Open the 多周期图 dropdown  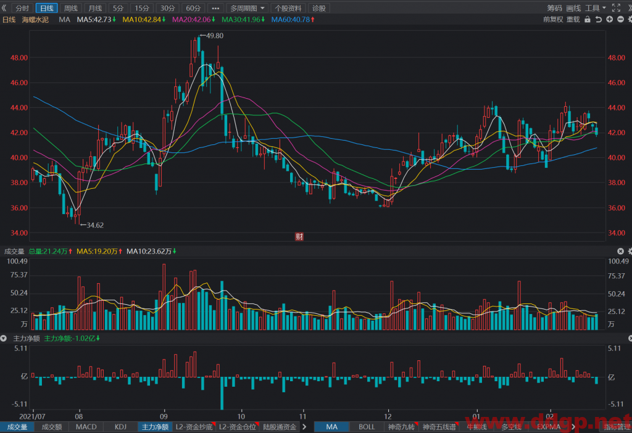[247, 8]
